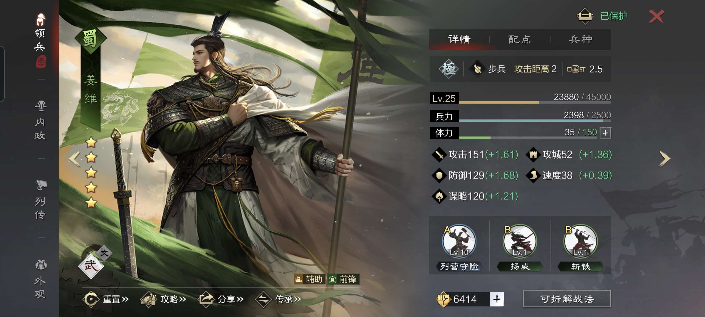Switch to the 配点 tab
The image size is (705, 317).
[519, 39]
